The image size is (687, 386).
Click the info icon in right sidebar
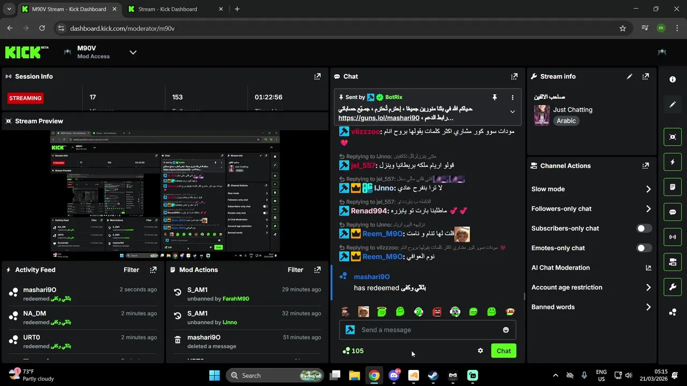point(673,79)
